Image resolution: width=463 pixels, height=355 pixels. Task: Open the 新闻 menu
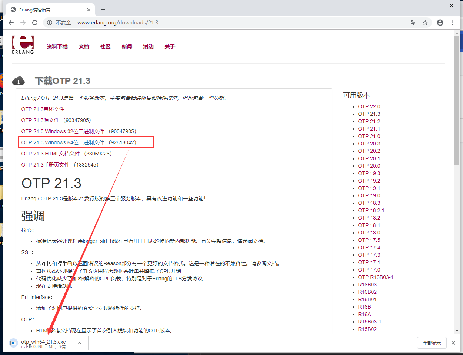[x=127, y=46]
